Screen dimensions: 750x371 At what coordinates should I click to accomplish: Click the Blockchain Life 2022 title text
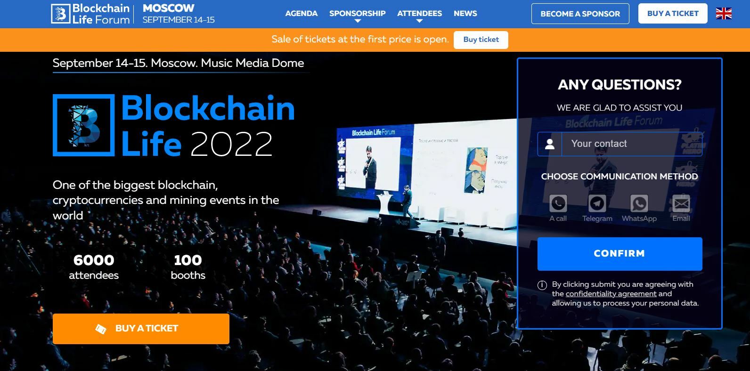[208, 125]
